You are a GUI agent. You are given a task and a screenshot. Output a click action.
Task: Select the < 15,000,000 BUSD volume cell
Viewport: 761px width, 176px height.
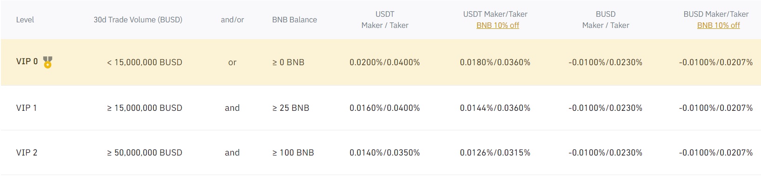145,62
